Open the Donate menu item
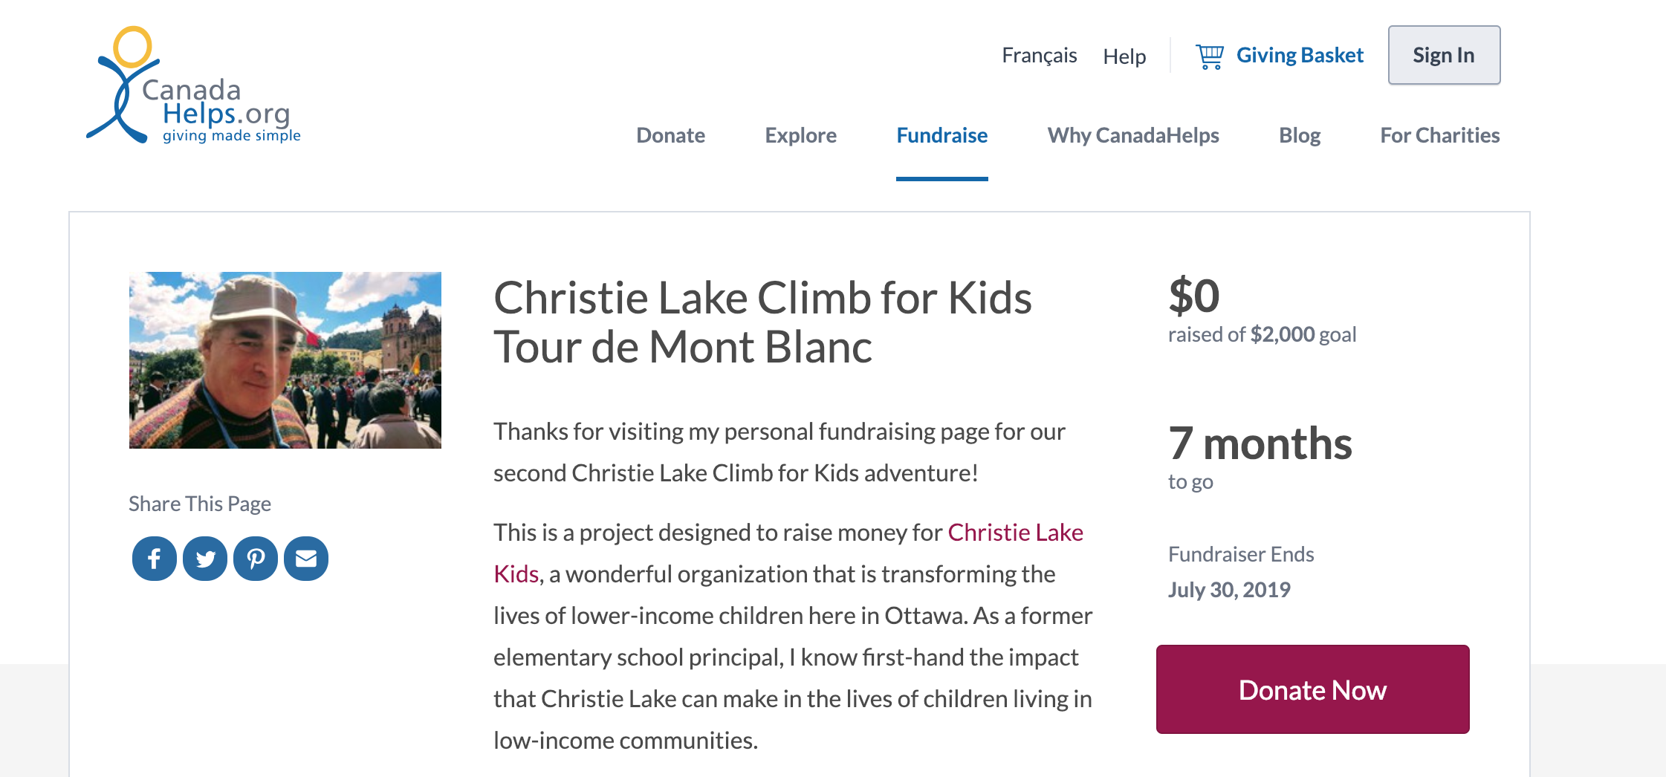 670,135
